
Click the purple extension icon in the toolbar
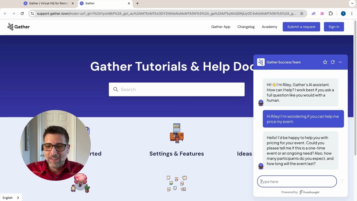point(313,13)
